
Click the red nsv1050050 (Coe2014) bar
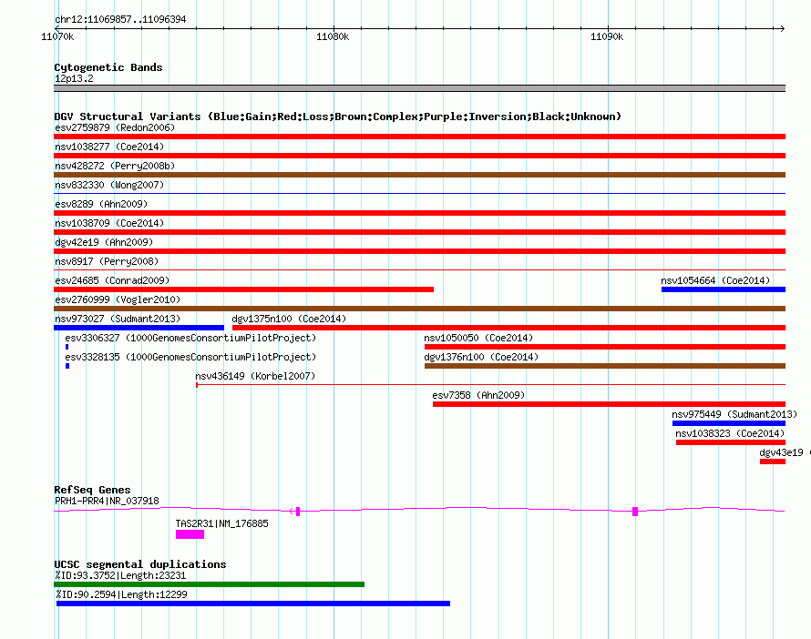tap(604, 347)
